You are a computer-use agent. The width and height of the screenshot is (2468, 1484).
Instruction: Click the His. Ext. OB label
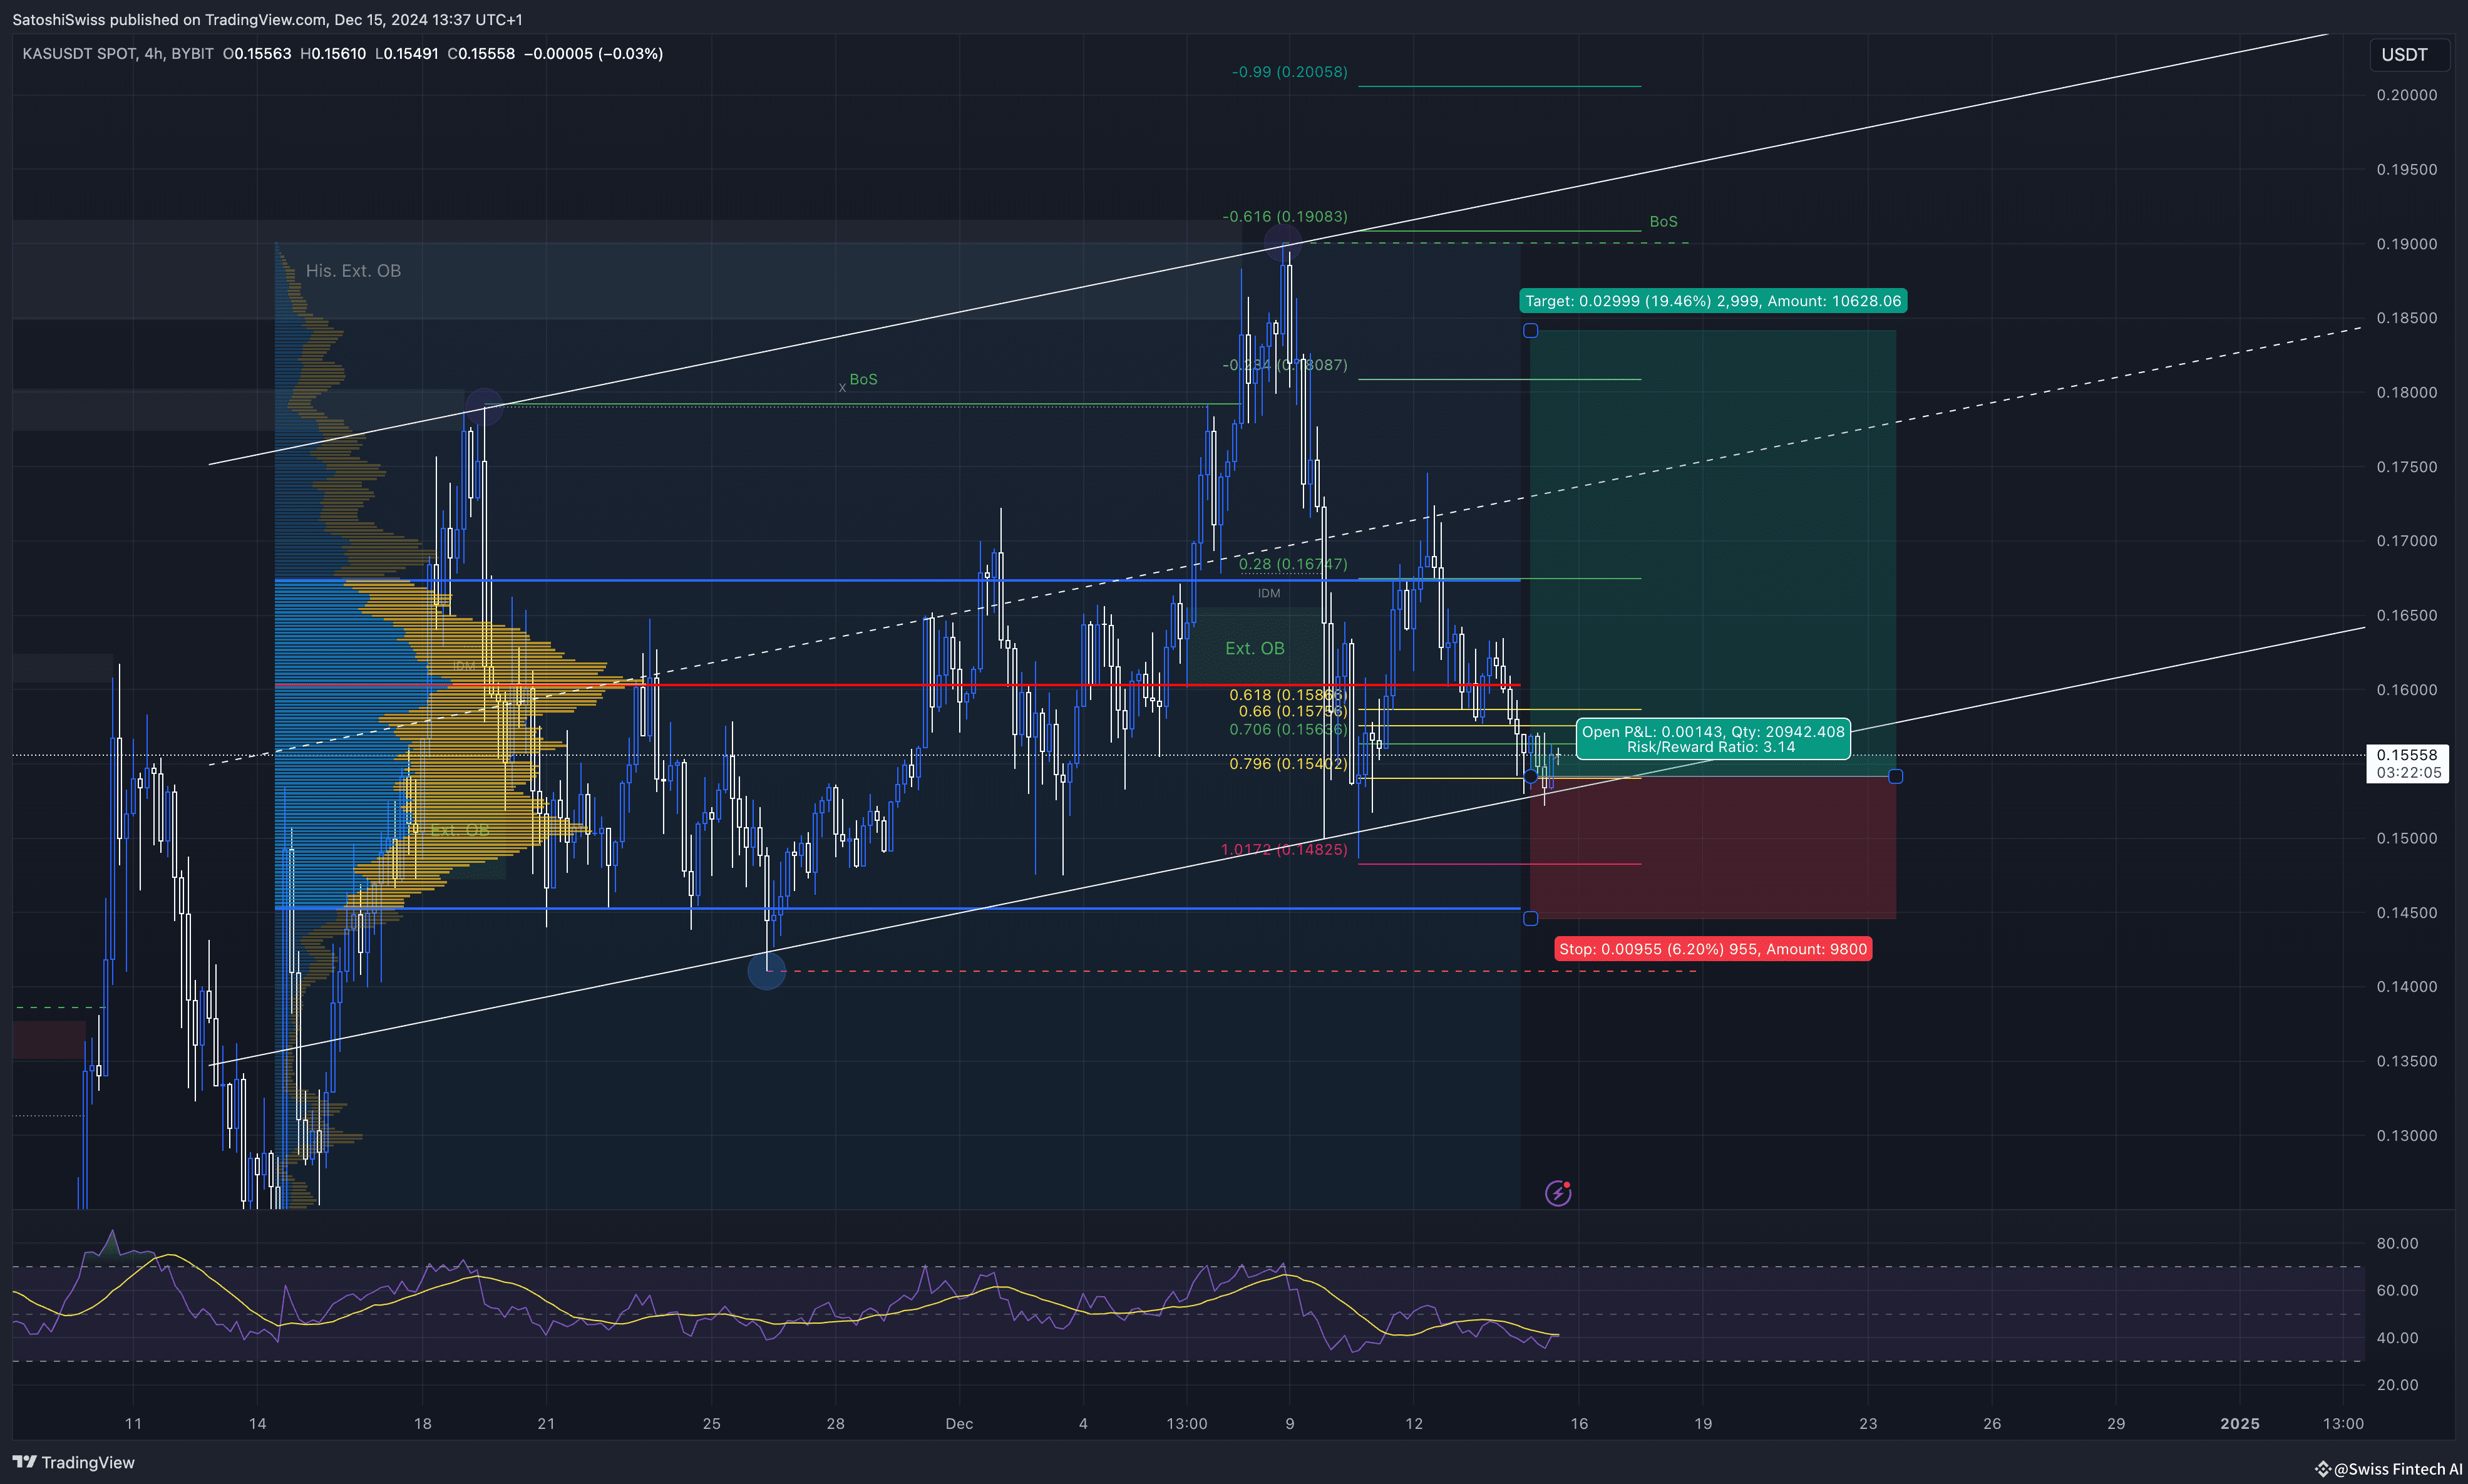coord(353,271)
